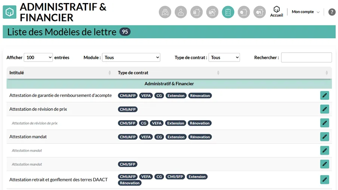The height and width of the screenshot is (190, 338).
Task: Edit the italic Attestation mandat tagged CMI/SFP
Action: (x=324, y=164)
